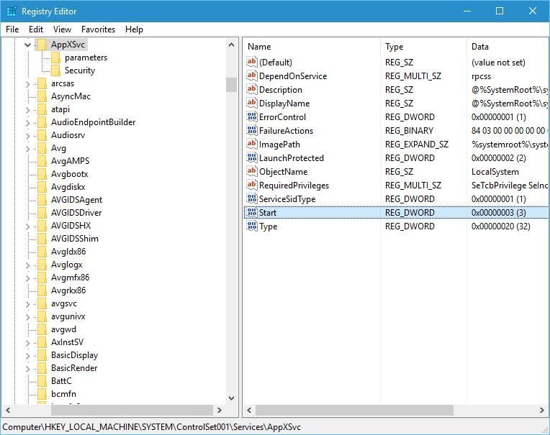
Task: Select the Audiosrv registry key
Action: coord(68,135)
